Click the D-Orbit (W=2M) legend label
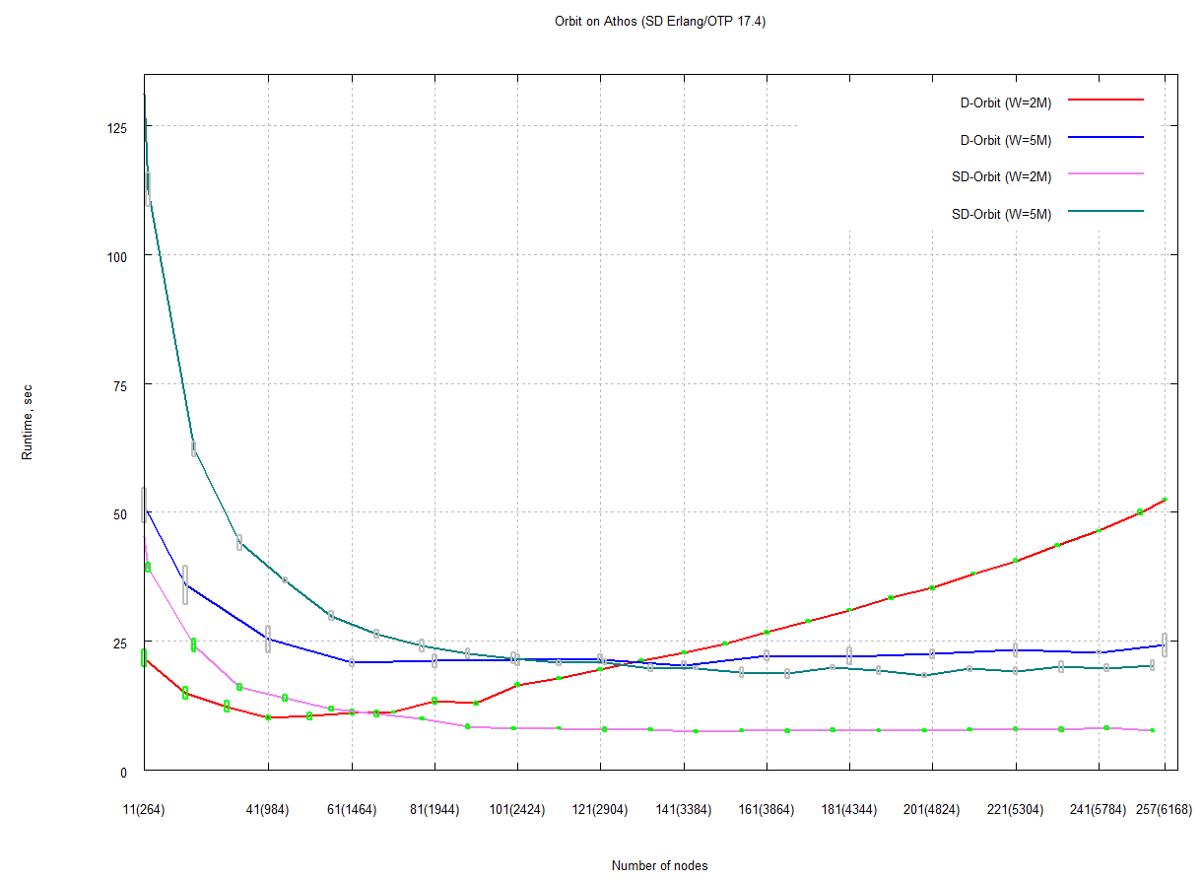This screenshot has width=1202, height=881. tap(1006, 103)
